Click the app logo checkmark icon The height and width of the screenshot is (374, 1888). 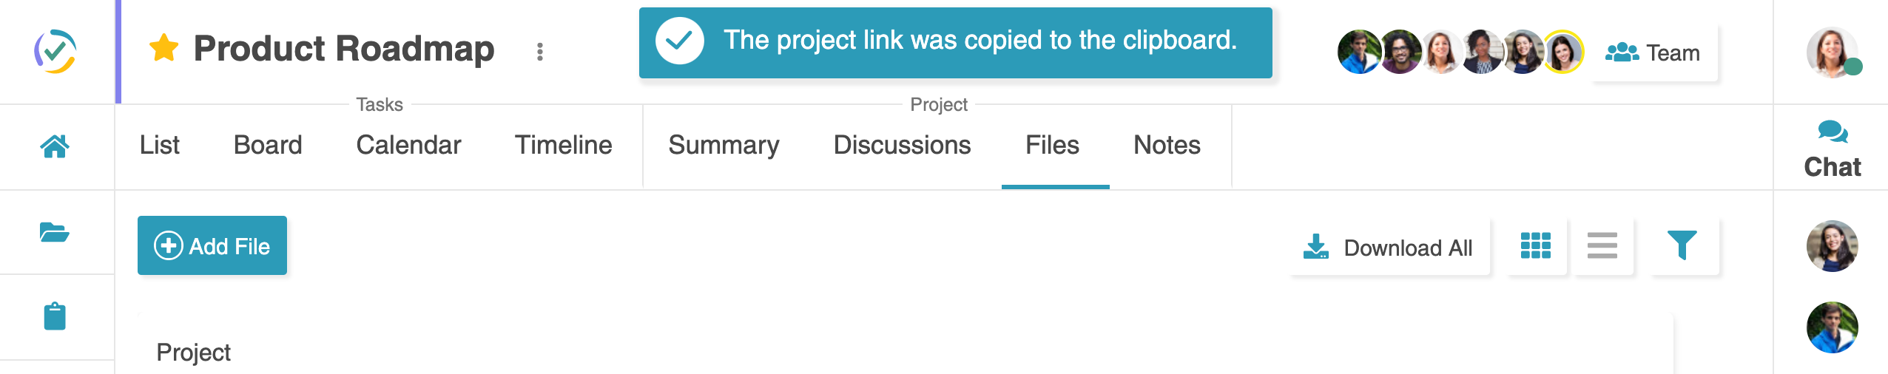55,51
